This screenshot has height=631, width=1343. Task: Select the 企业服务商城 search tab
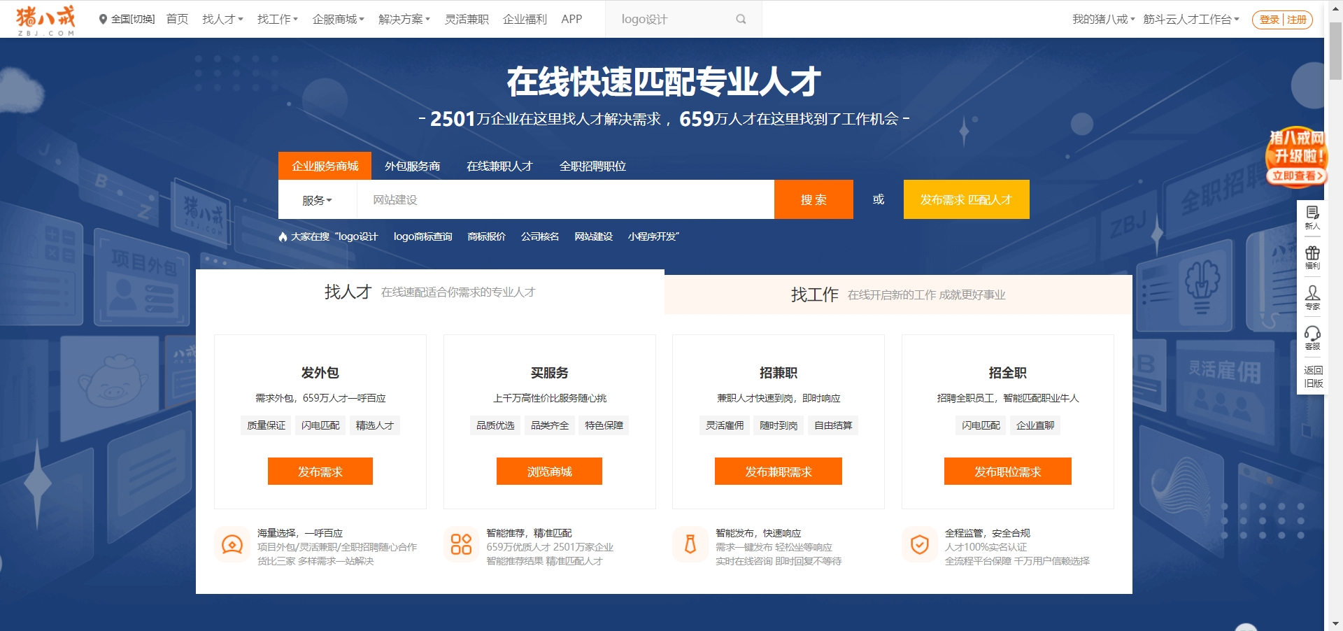point(325,166)
